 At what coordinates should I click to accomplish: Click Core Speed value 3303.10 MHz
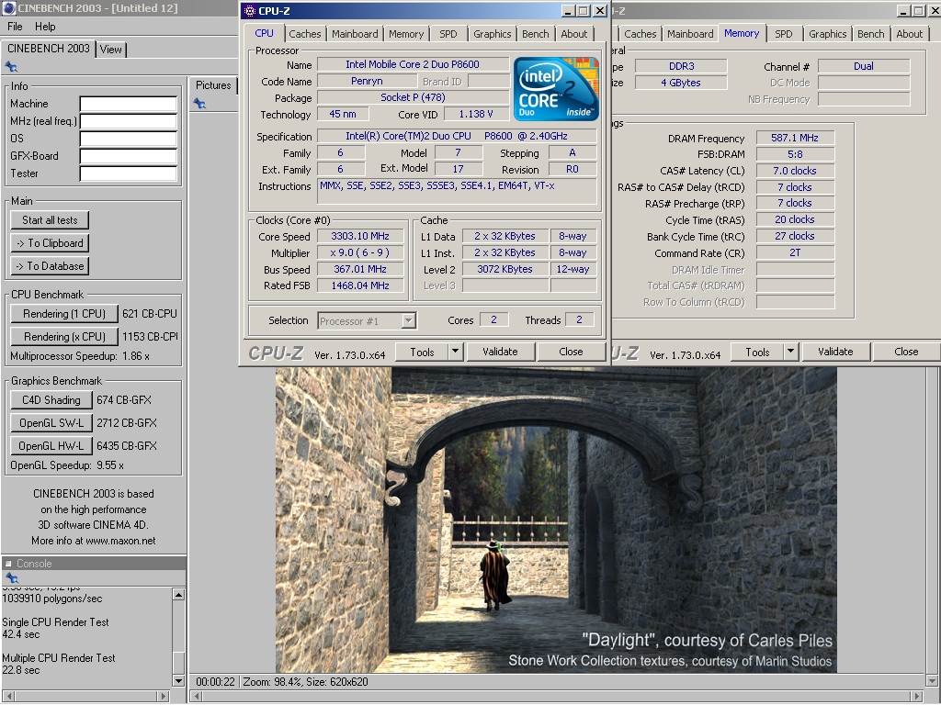[359, 236]
